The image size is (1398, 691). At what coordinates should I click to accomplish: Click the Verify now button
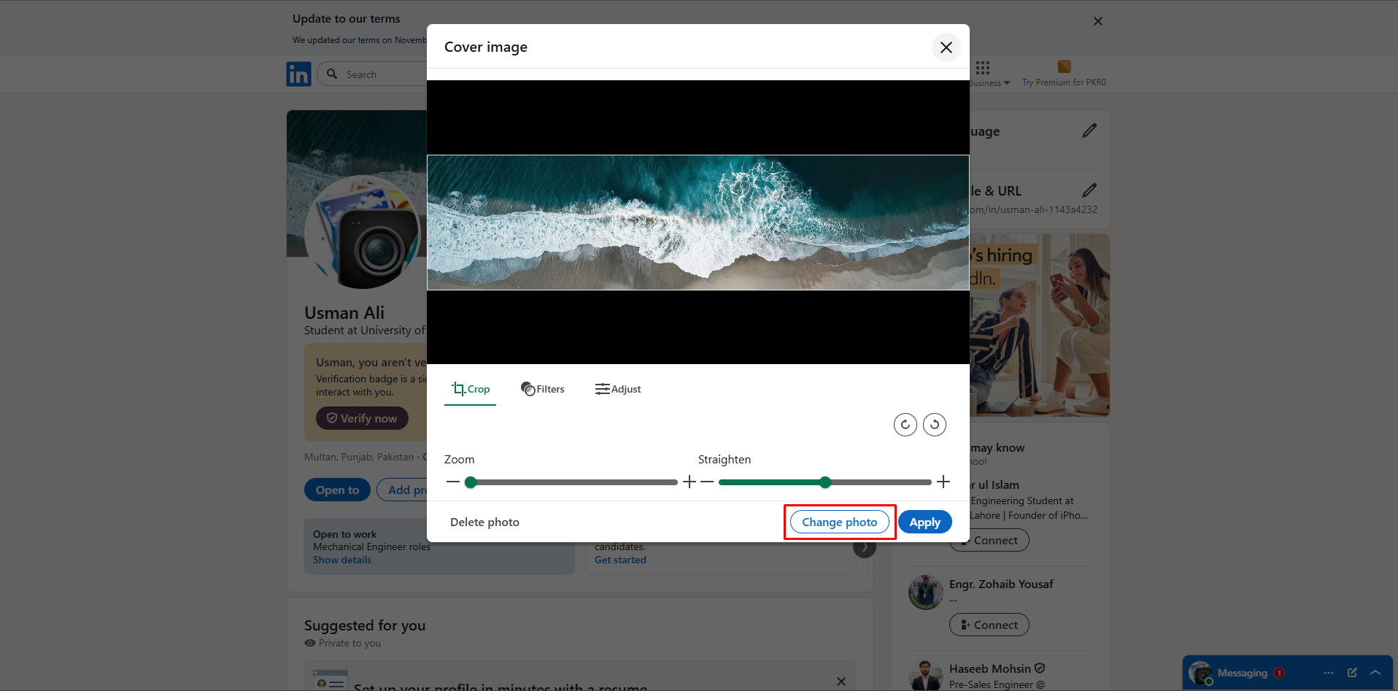(362, 418)
